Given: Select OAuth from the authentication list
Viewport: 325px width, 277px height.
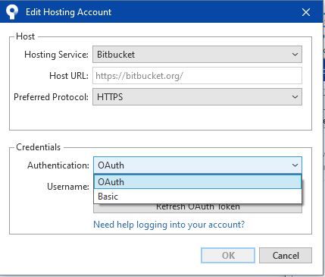Looking at the screenshot, I should [x=198, y=182].
